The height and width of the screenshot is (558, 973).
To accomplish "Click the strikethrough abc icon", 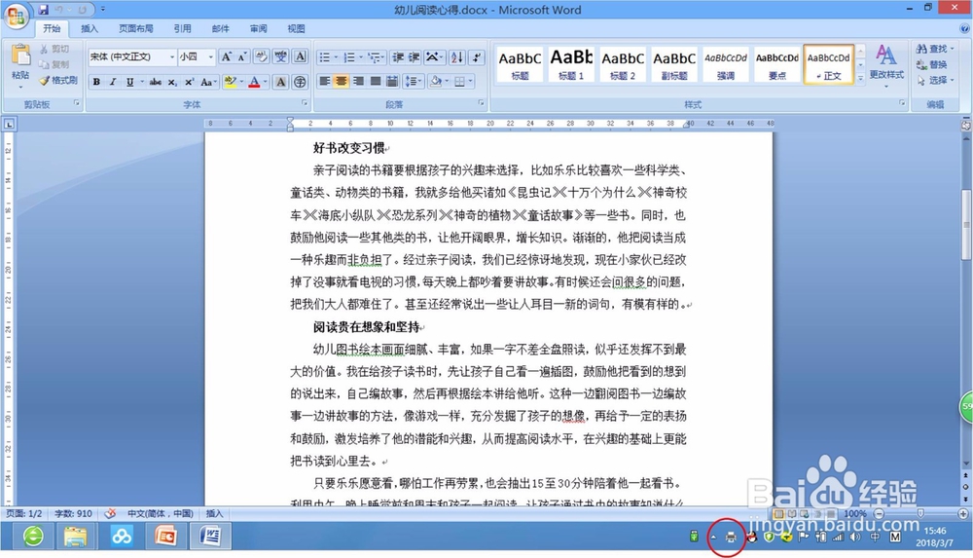I will click(155, 82).
